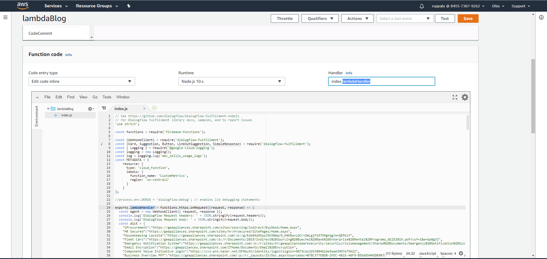547x259 pixels.
Task: Switch to the index.js tab
Action: [121, 108]
